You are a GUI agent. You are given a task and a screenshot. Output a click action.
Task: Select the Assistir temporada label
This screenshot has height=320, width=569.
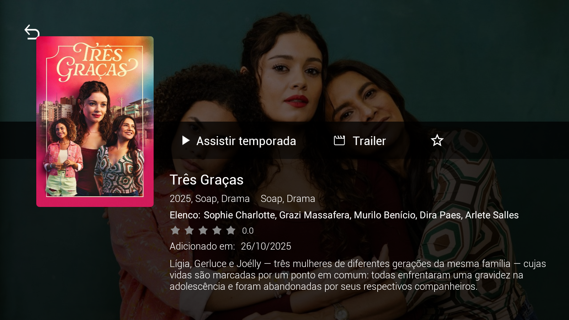(x=246, y=141)
